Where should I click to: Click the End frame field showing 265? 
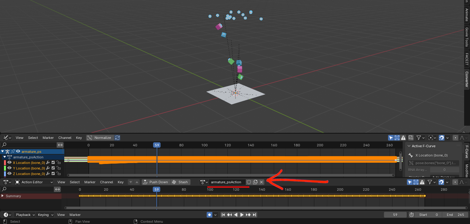click(x=455, y=215)
